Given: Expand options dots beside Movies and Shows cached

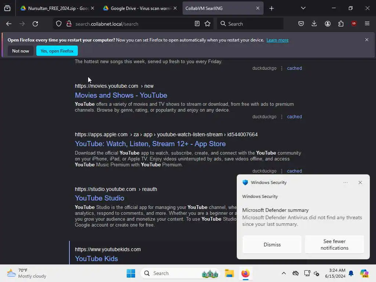Looking at the screenshot, I should point(282,117).
